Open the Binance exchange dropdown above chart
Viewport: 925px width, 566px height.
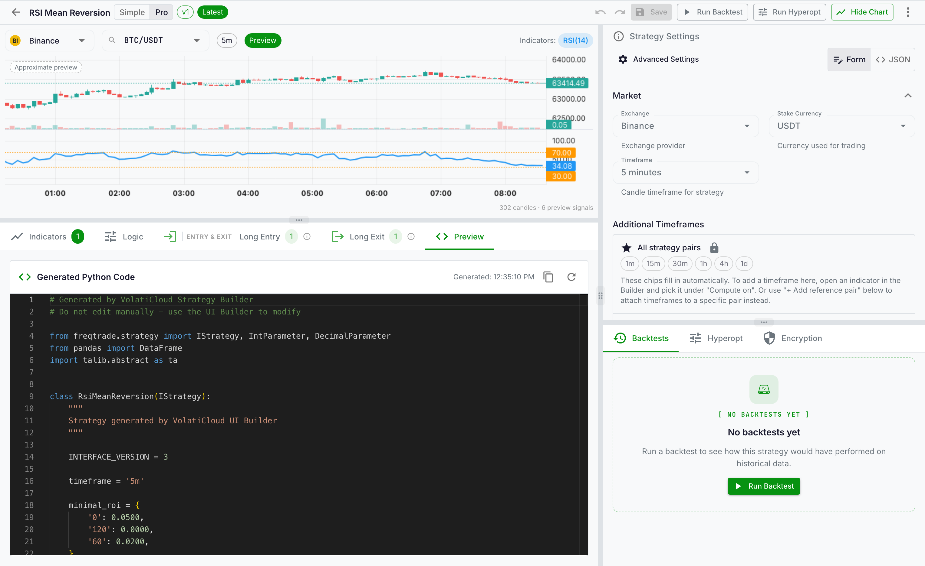(x=49, y=41)
